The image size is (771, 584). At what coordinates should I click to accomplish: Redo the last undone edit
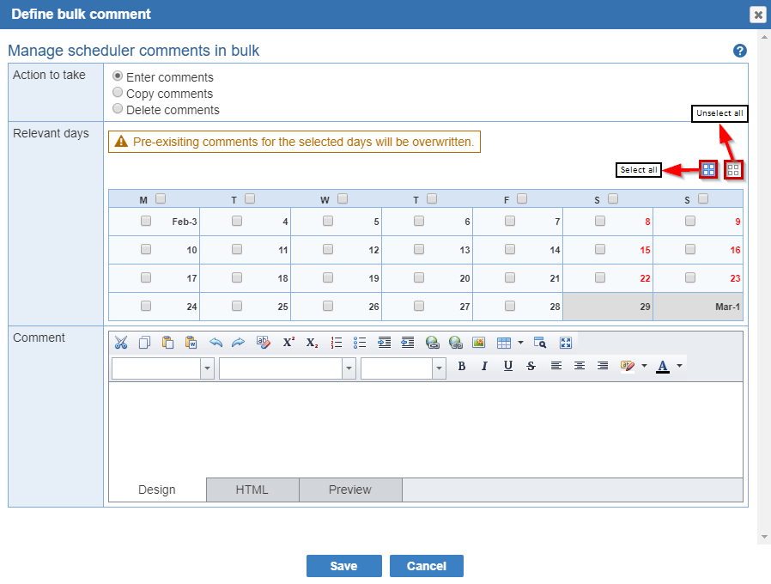point(239,343)
